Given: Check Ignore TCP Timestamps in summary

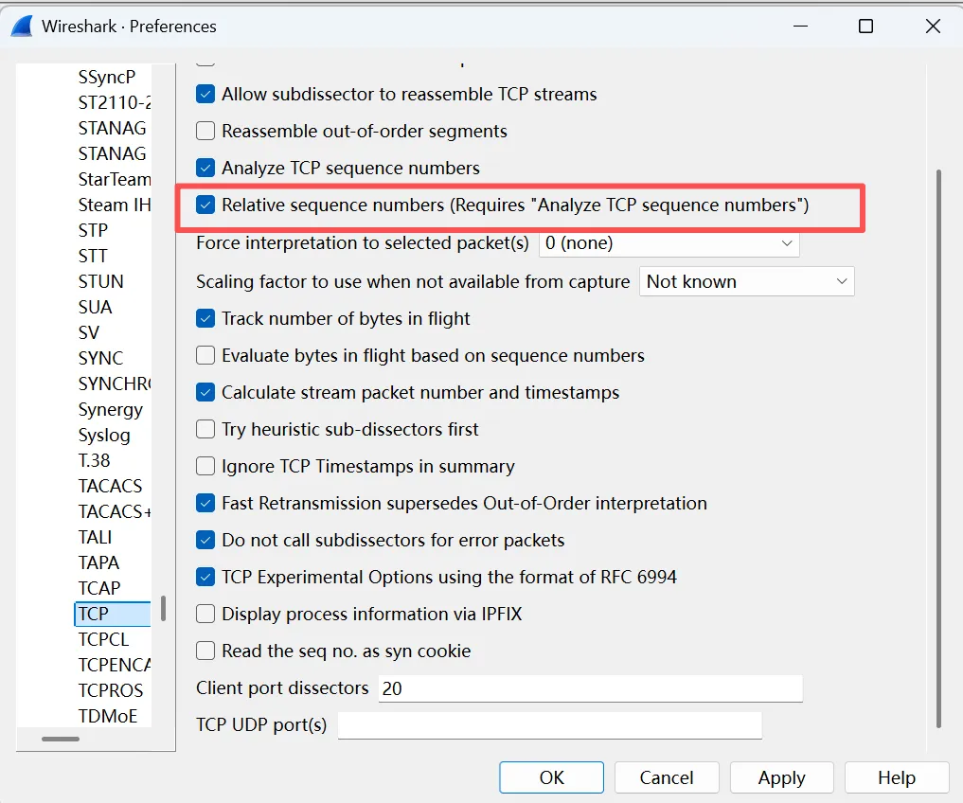Looking at the screenshot, I should tap(205, 467).
